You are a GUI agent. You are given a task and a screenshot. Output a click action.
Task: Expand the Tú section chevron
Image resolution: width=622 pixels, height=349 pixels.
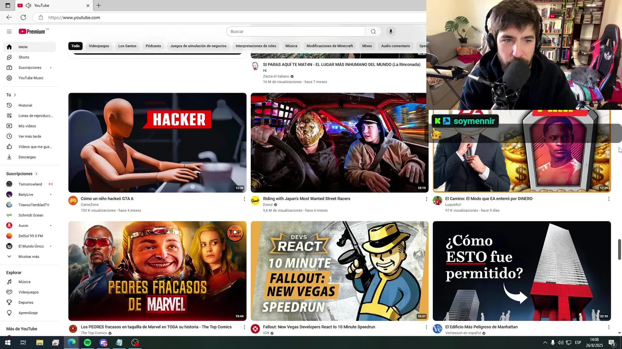(15, 95)
